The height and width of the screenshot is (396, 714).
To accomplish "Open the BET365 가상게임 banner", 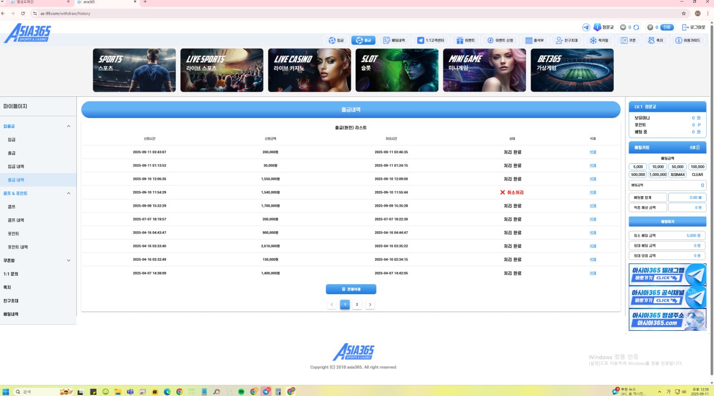I will click(x=572, y=70).
